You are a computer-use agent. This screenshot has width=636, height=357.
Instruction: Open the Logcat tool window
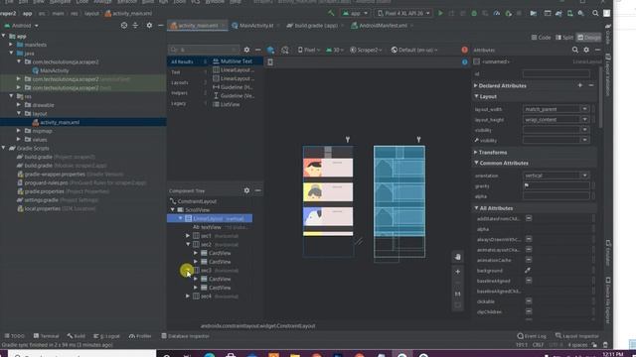[x=106, y=336]
